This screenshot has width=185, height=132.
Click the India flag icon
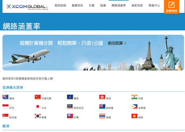pyautogui.click(x=134, y=97)
